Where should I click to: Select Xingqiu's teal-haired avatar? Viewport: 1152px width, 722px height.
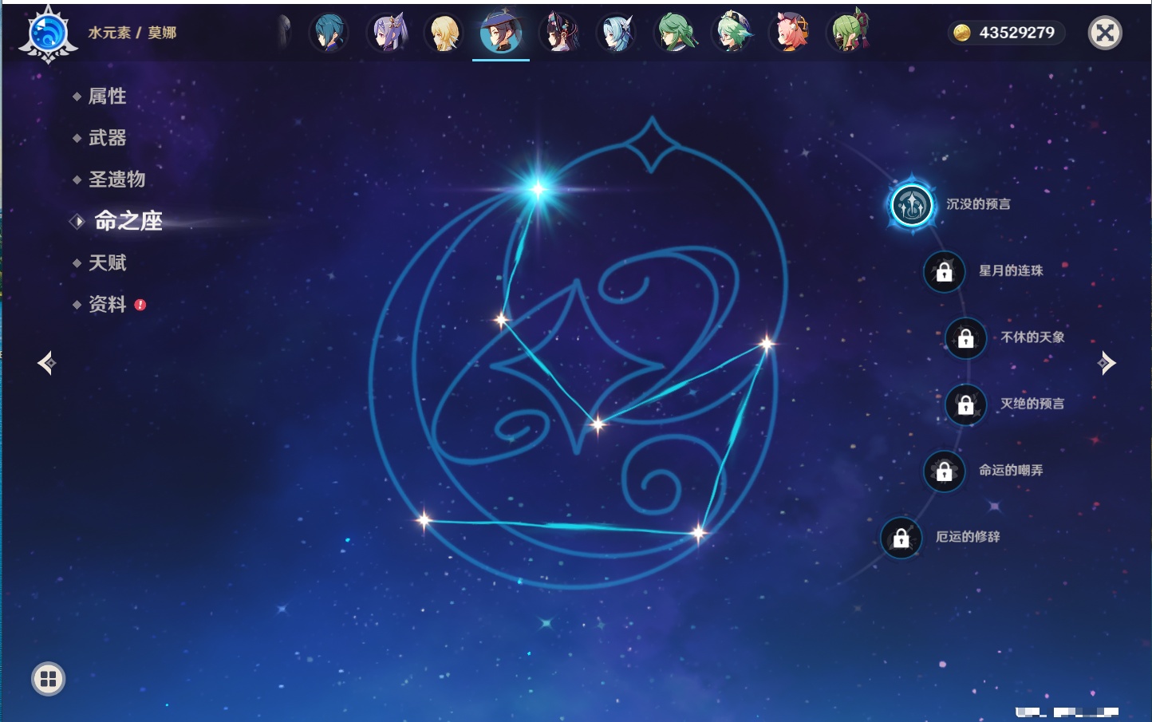click(x=328, y=33)
